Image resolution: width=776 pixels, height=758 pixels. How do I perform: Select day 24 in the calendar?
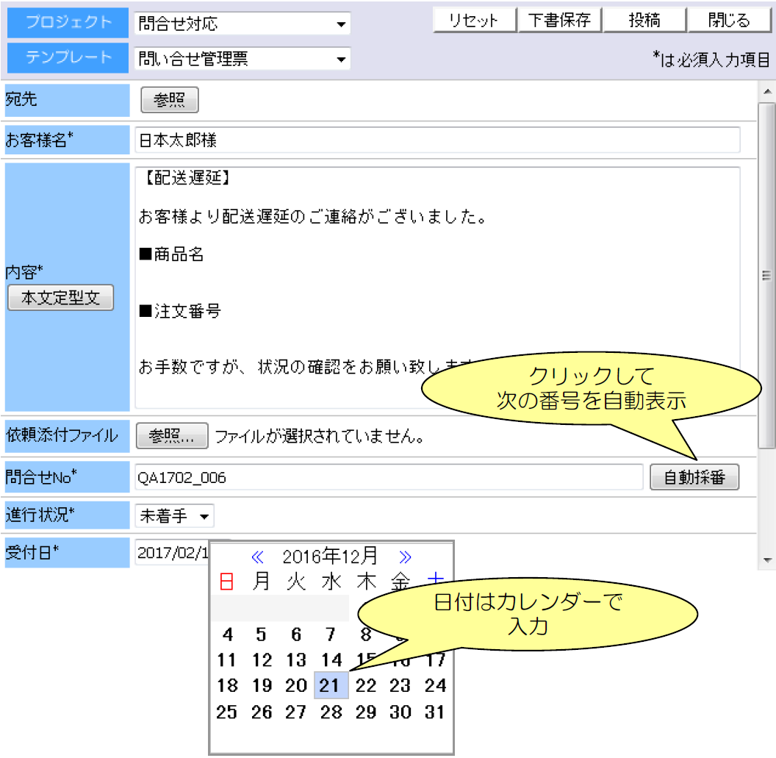coord(435,686)
